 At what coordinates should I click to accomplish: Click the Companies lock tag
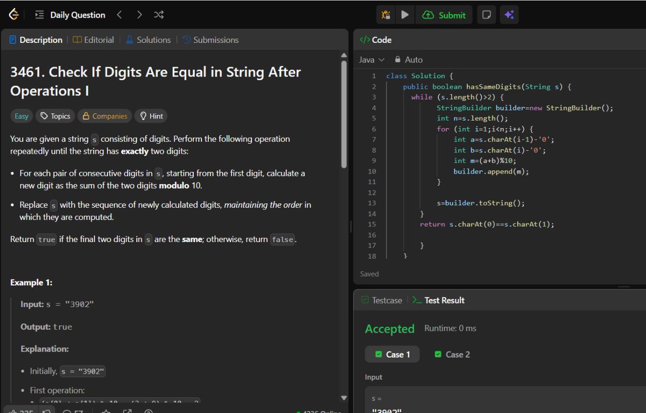tap(104, 116)
